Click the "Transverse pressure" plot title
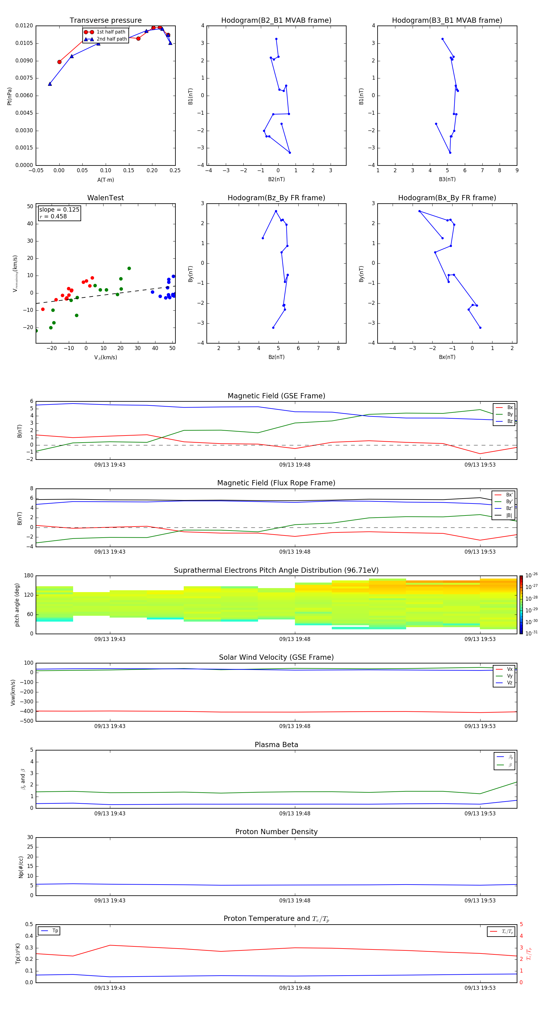The height and width of the screenshot is (1015, 553). click(x=105, y=21)
